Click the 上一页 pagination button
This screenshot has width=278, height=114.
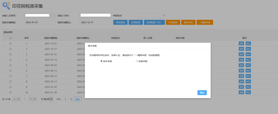click(x=16, y=99)
